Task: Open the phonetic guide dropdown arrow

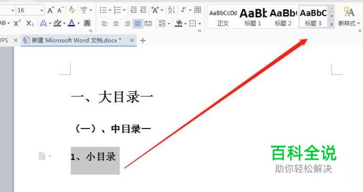Action: [91, 10]
